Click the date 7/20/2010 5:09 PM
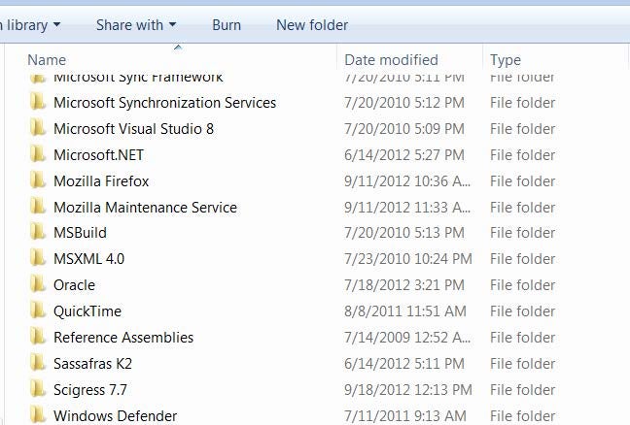 pos(404,129)
